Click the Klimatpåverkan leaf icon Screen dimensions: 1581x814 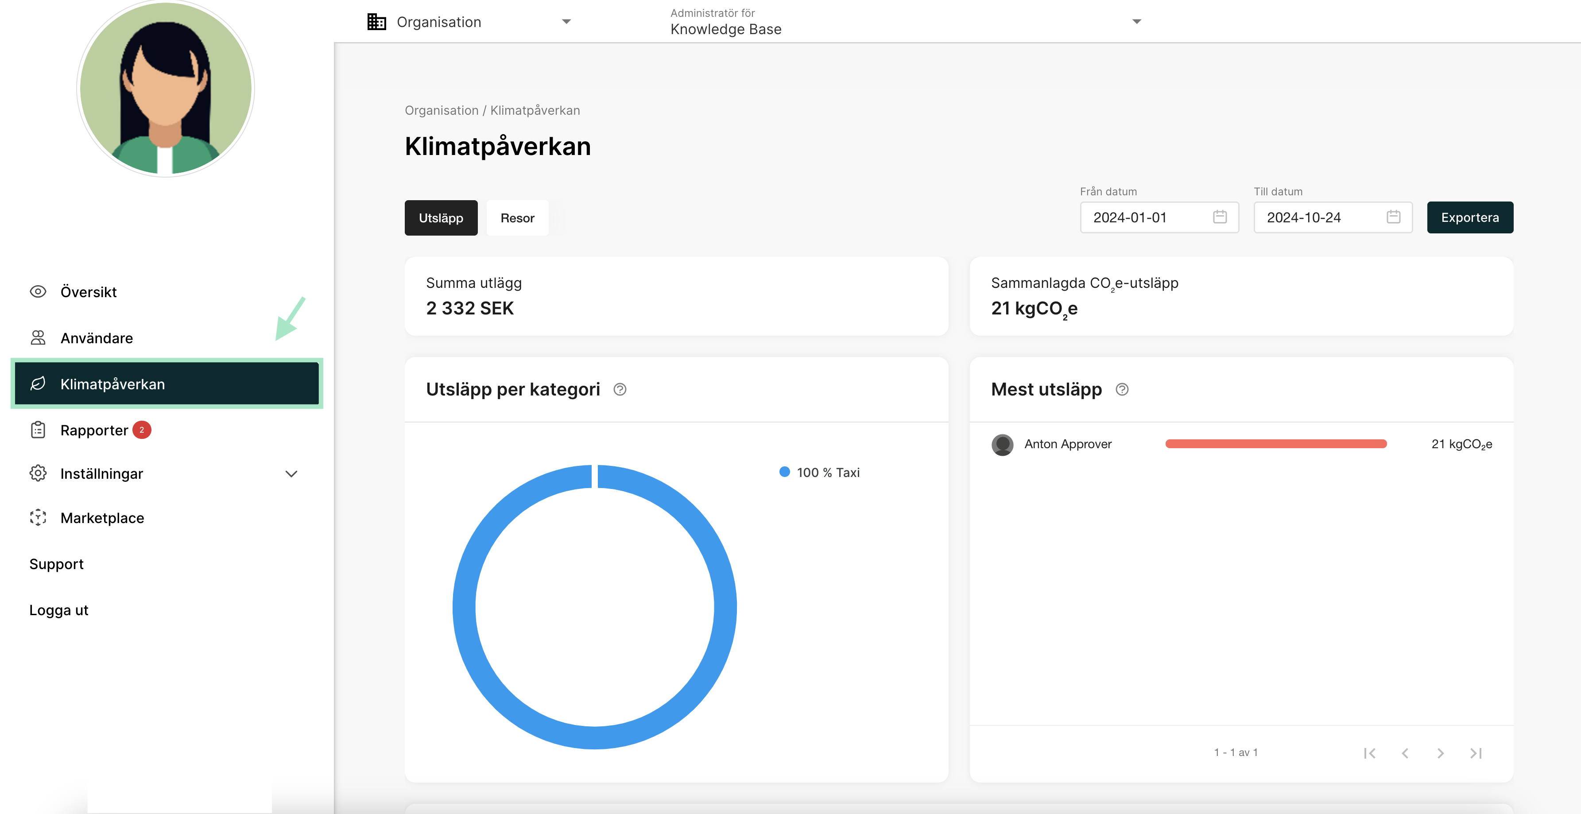pyautogui.click(x=38, y=384)
